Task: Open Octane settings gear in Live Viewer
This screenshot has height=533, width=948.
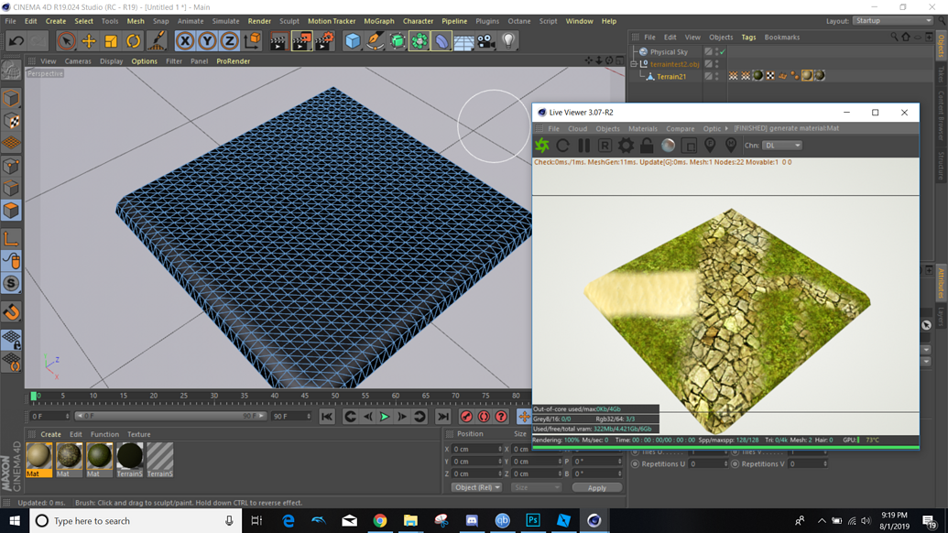Action: (626, 145)
